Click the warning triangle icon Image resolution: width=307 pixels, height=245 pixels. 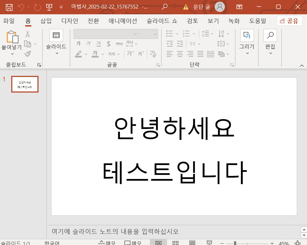pyautogui.click(x=186, y=7)
